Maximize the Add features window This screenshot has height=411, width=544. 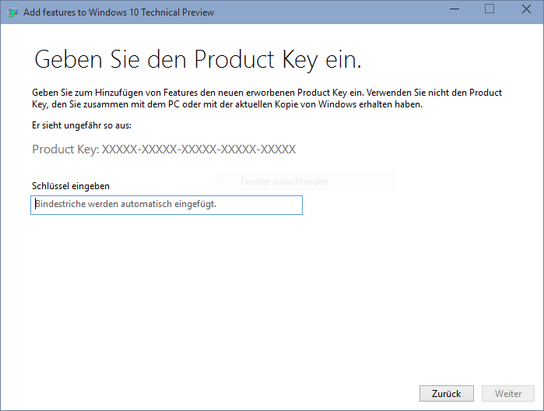[x=490, y=9]
